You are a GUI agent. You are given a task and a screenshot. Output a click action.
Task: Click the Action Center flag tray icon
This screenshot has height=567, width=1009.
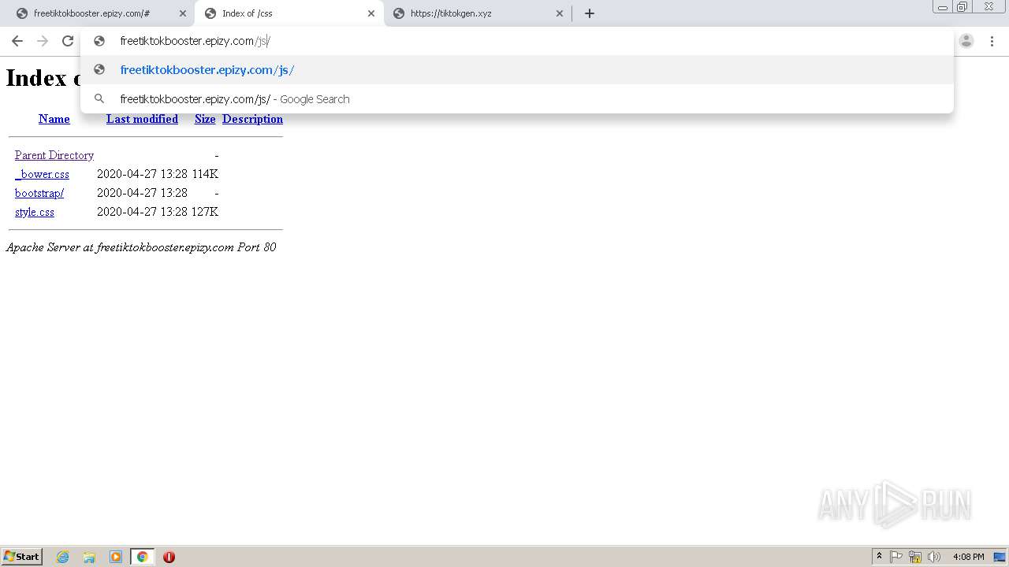(896, 557)
